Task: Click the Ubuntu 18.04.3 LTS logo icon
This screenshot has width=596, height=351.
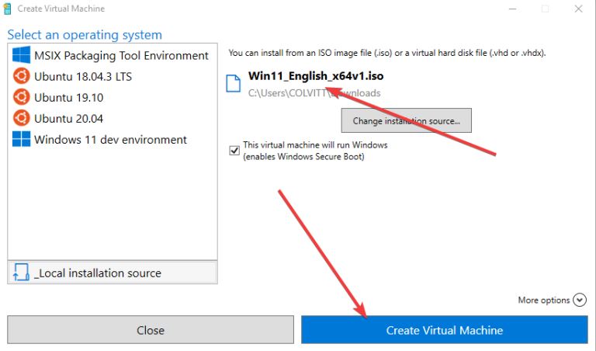Action: pyautogui.click(x=21, y=76)
